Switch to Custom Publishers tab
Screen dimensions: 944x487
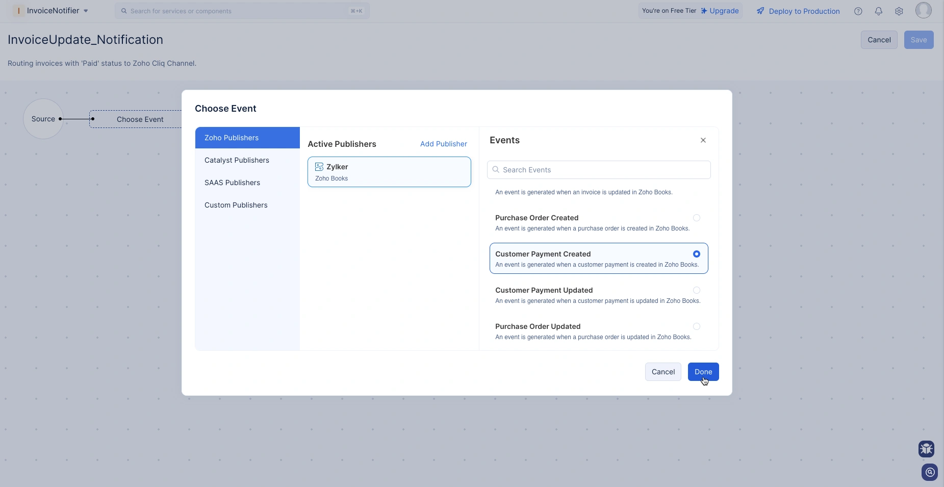click(247, 205)
